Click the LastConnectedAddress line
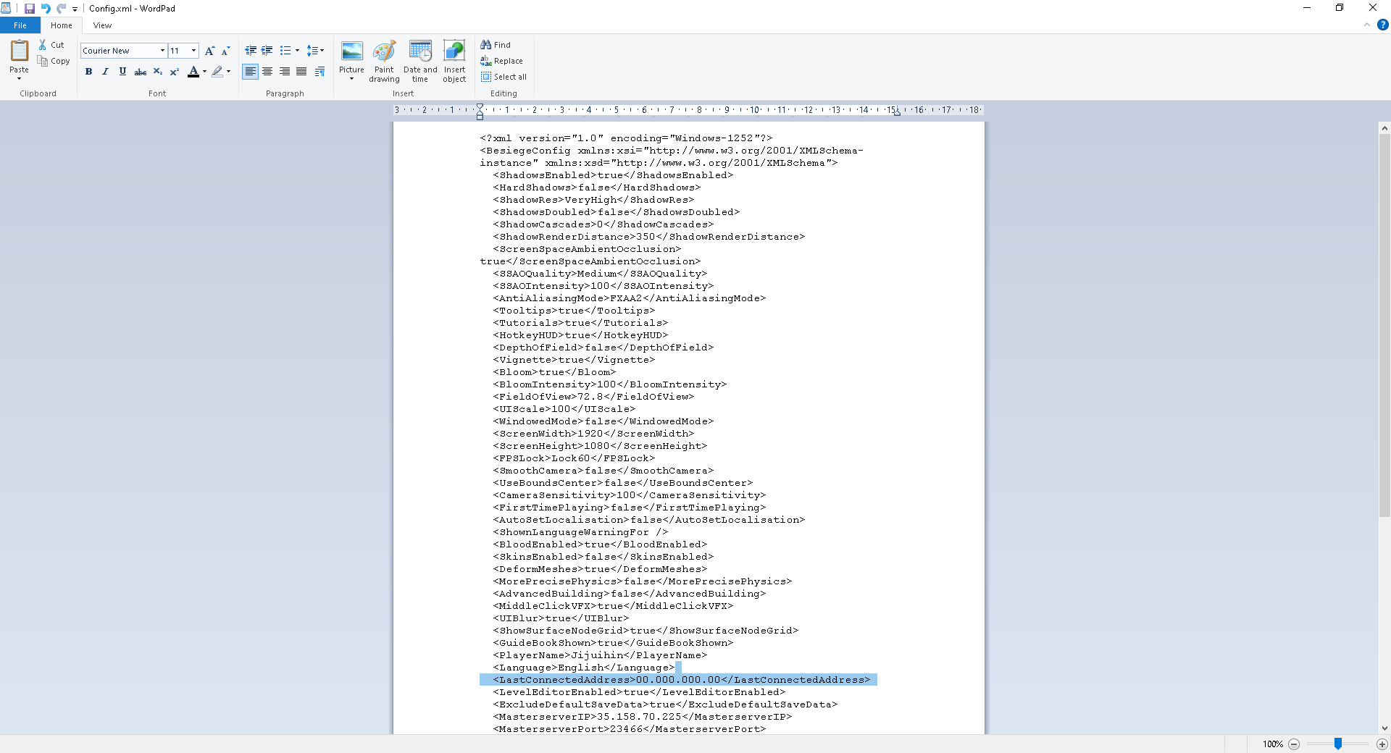The image size is (1391, 753). coord(682,680)
